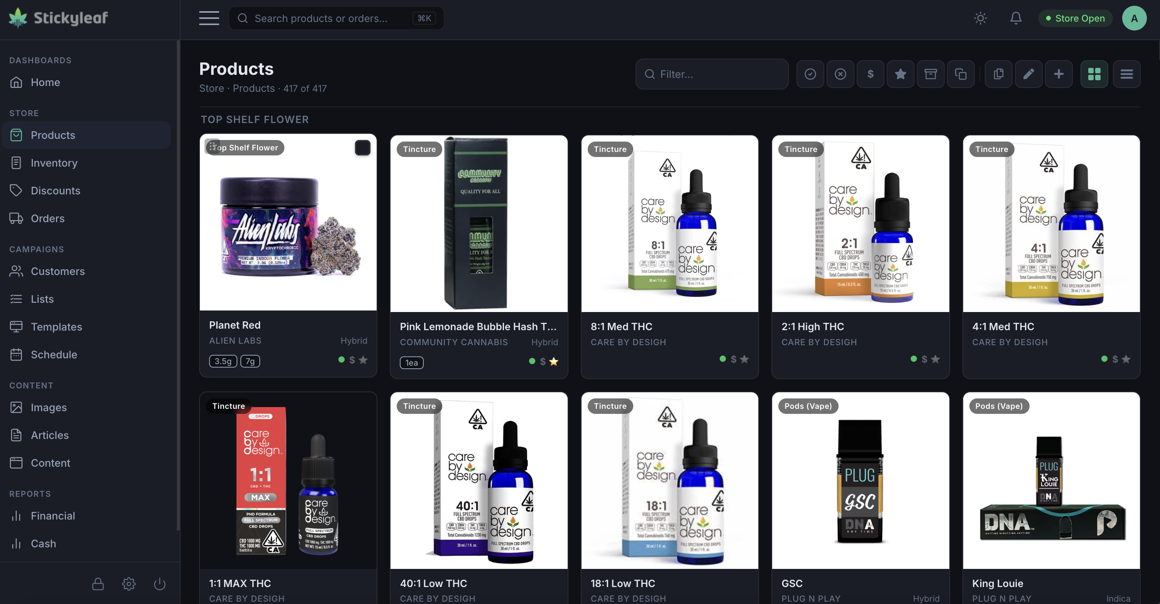Select the 7g size tag on Planet Red
This screenshot has width=1160, height=604.
(250, 361)
